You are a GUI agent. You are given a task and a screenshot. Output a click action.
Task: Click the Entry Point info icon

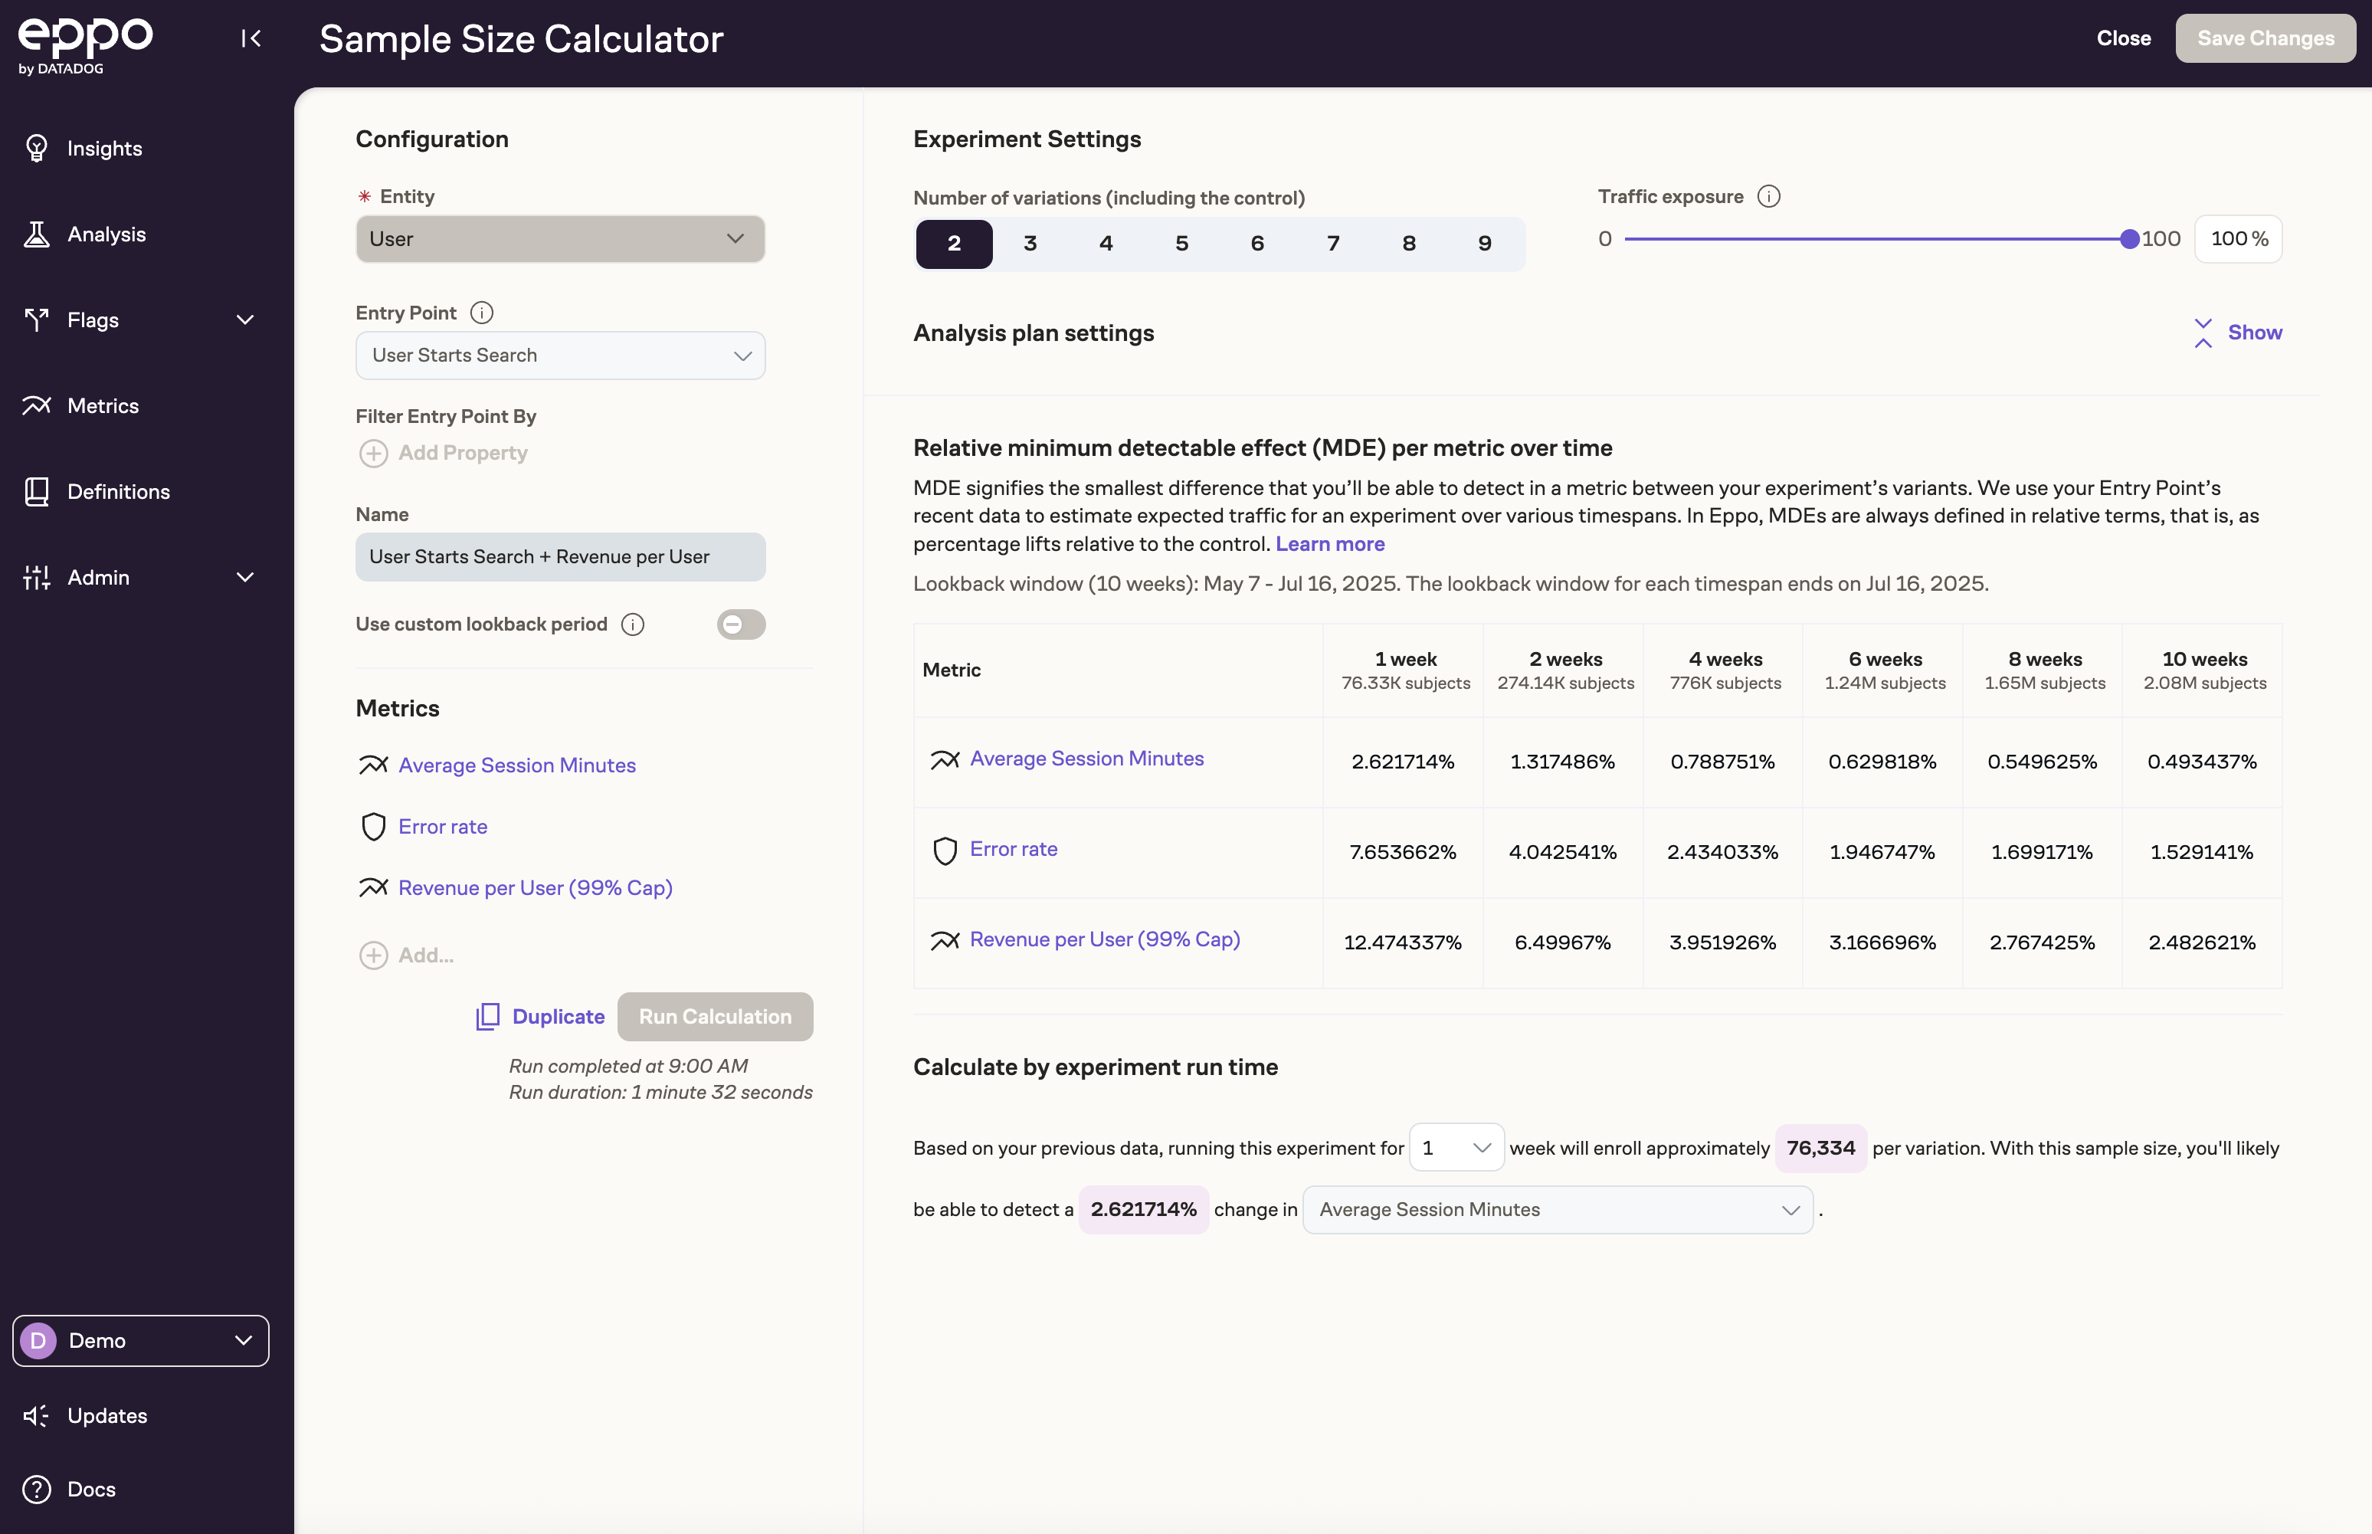(x=482, y=312)
